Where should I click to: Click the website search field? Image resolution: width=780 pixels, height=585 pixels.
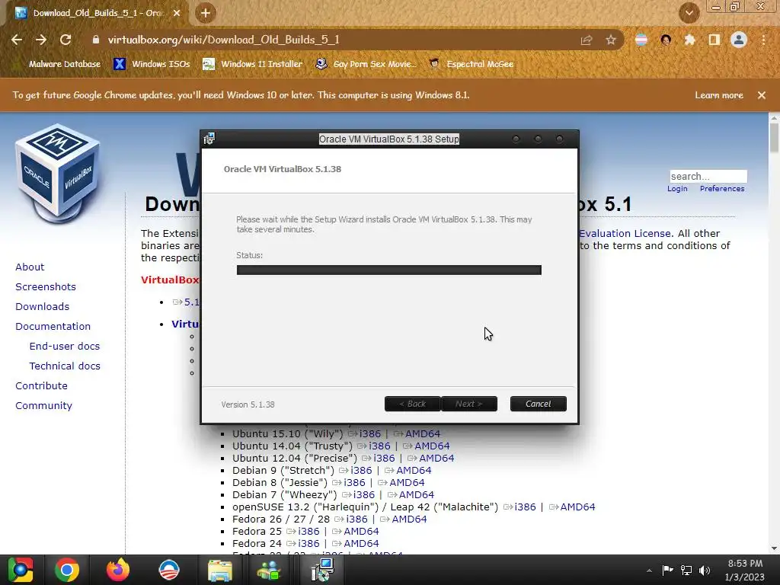tap(708, 176)
